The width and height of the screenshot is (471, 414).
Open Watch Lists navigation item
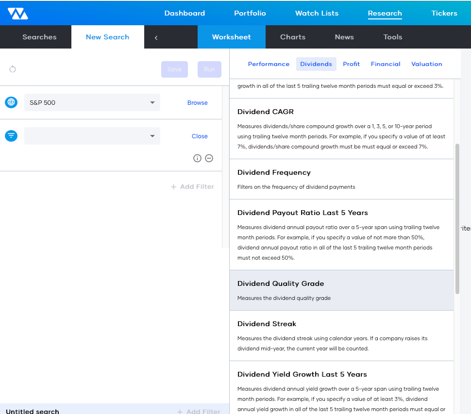point(317,13)
